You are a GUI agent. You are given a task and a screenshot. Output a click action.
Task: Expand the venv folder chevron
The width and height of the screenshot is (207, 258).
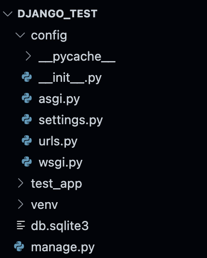(20, 205)
